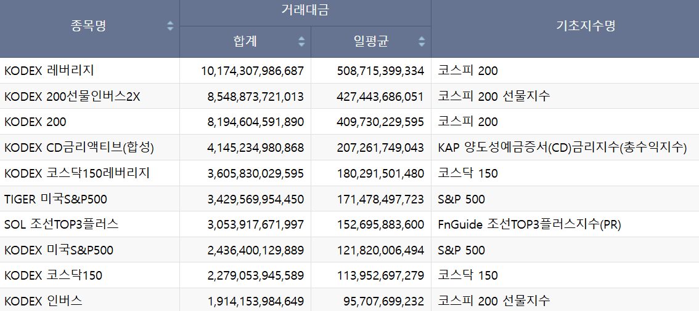The image size is (699, 311).
Task: Click S&P 500 index in TIGER 미국S&P500 row
Action: (462, 199)
